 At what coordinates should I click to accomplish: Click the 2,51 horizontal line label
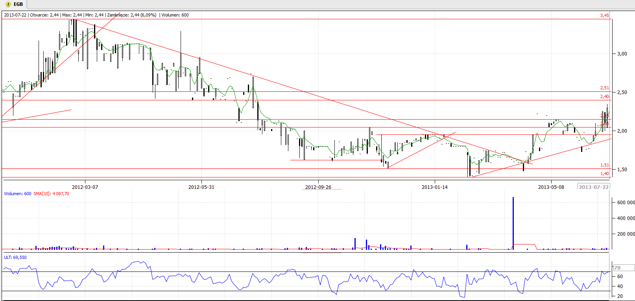point(604,88)
